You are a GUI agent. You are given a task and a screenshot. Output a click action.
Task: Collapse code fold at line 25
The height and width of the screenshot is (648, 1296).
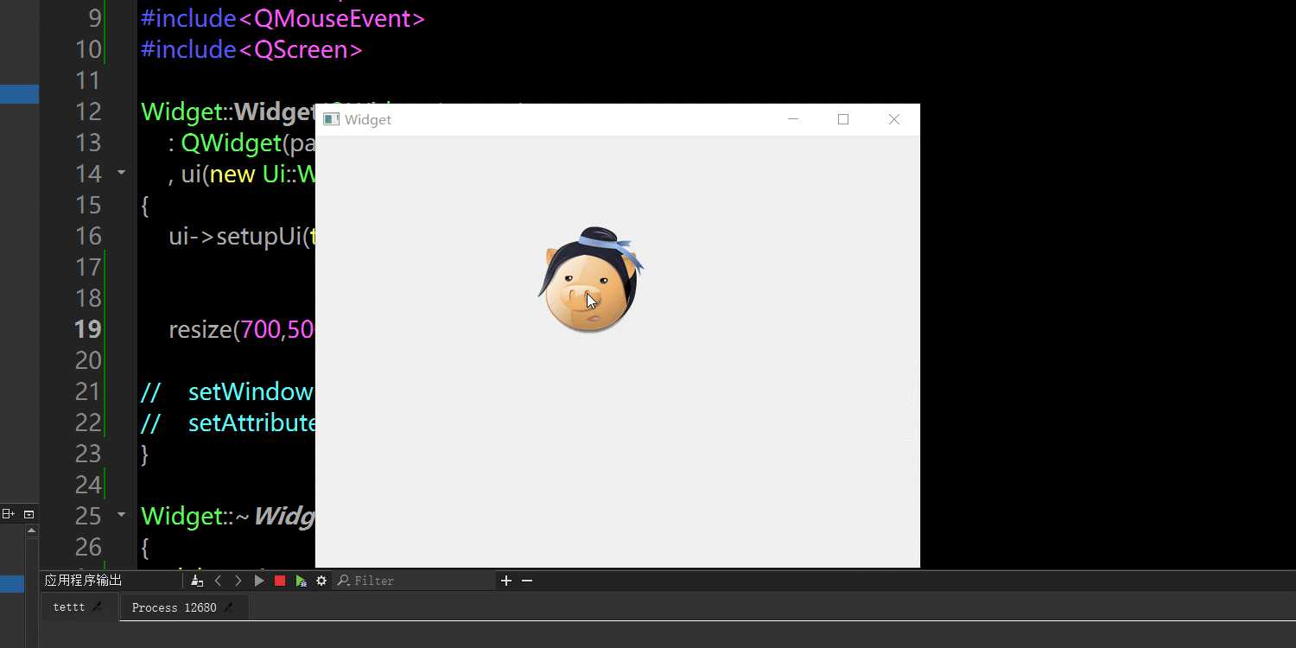[x=121, y=516]
